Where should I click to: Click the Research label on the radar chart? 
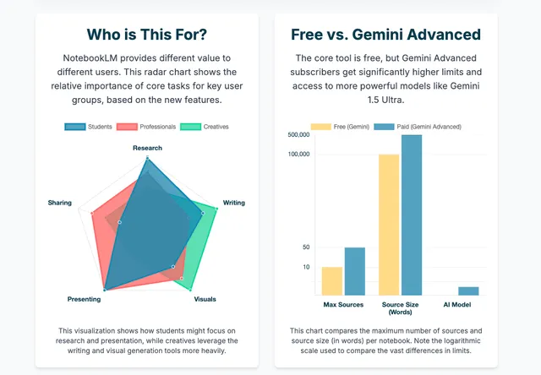[147, 148]
